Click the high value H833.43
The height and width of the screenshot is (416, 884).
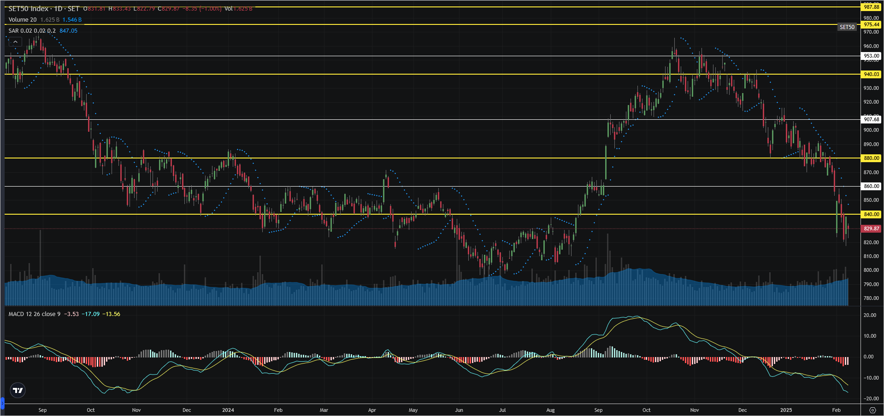[x=120, y=9]
